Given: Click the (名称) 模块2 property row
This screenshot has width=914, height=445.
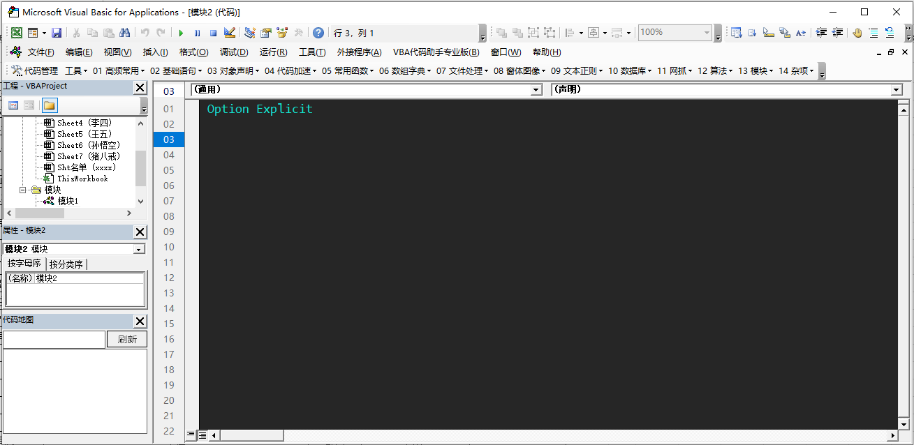Looking at the screenshot, I should pyautogui.click(x=75, y=278).
